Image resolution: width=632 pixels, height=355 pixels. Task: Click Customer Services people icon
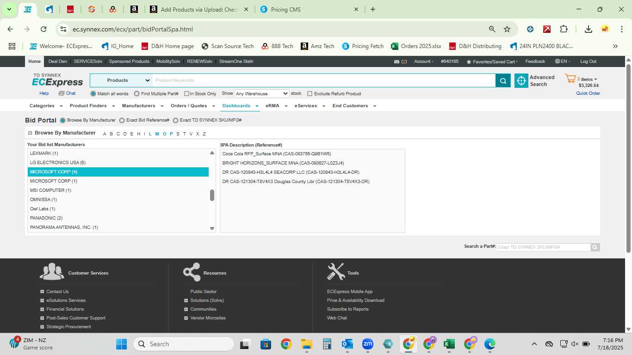(x=52, y=272)
